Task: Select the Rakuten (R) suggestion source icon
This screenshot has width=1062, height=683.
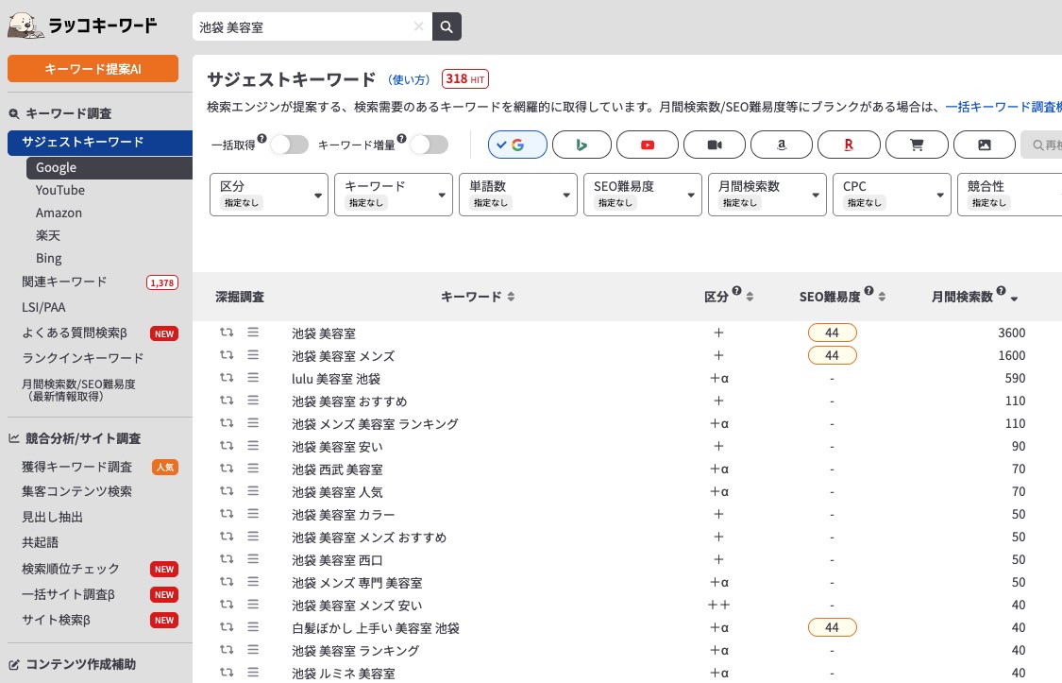Action: click(x=849, y=145)
